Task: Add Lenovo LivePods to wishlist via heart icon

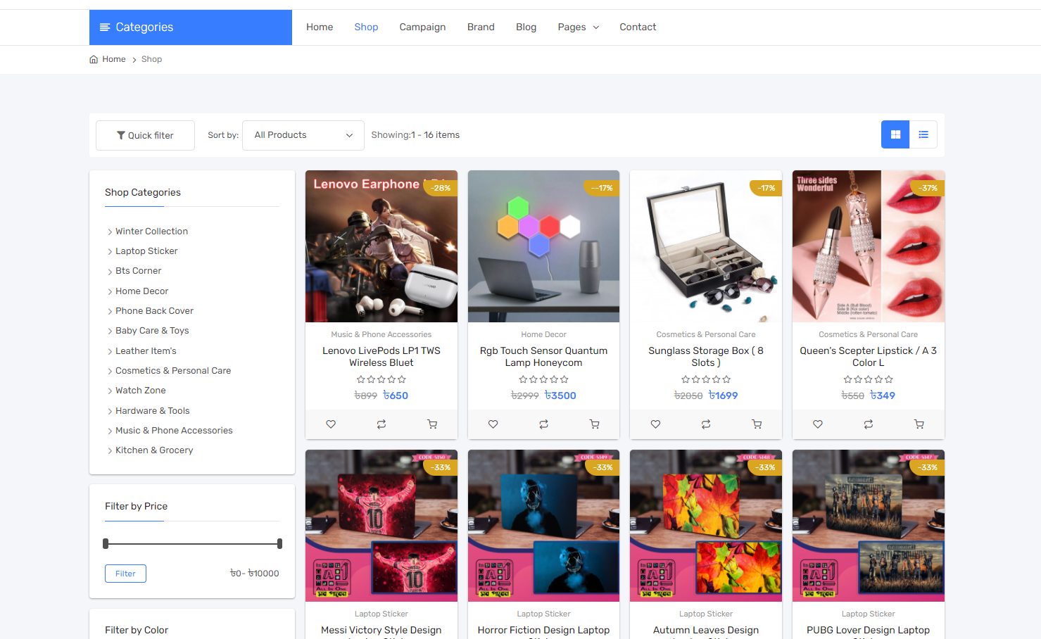Action: (331, 424)
